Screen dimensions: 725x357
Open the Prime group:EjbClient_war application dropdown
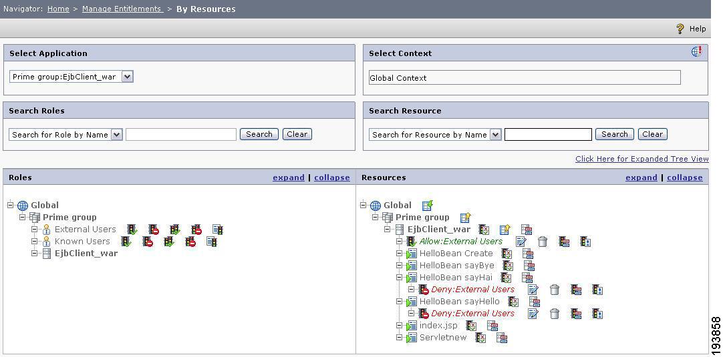[x=128, y=77]
